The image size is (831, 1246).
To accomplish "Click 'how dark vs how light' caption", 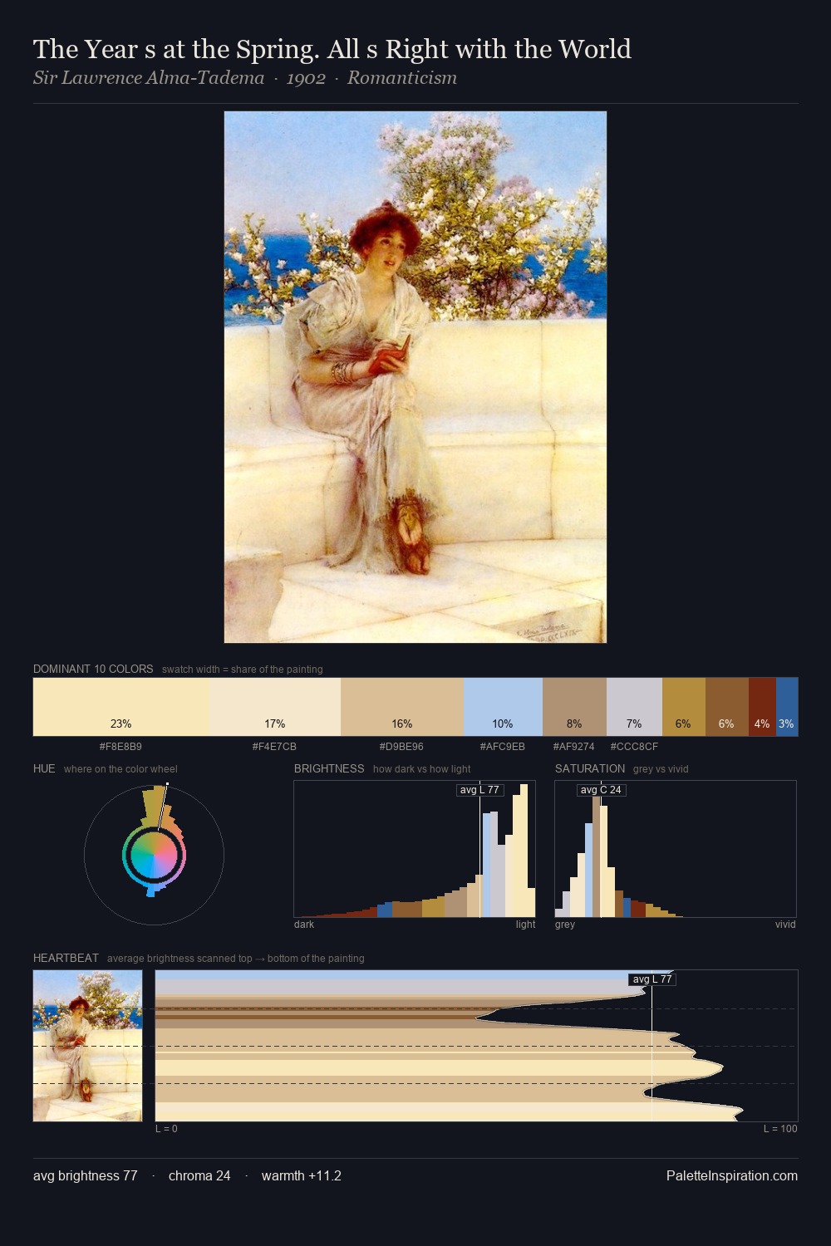I will coord(422,769).
